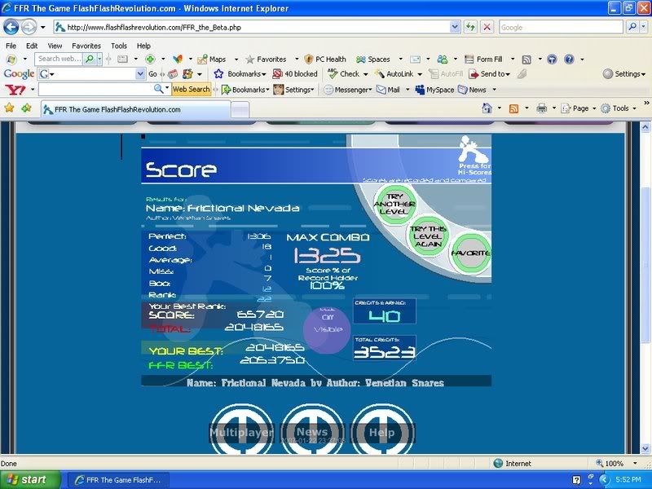Expand the address bar dropdown arrow
Image resolution: width=652 pixels, height=489 pixels.
[455, 27]
